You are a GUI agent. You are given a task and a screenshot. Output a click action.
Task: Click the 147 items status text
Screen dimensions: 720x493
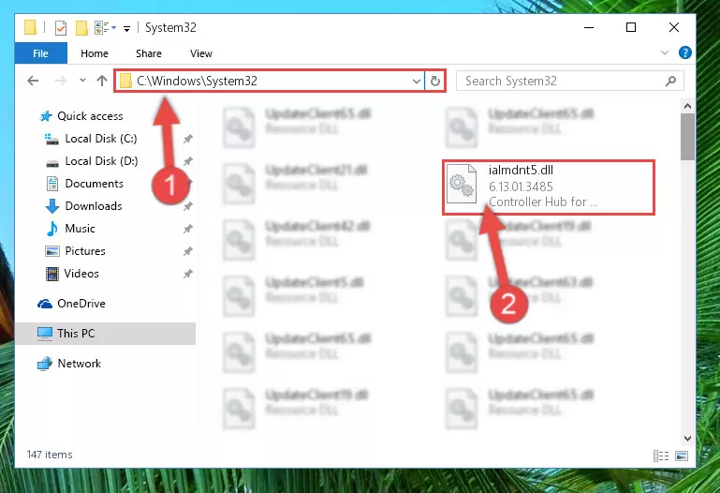click(x=50, y=455)
